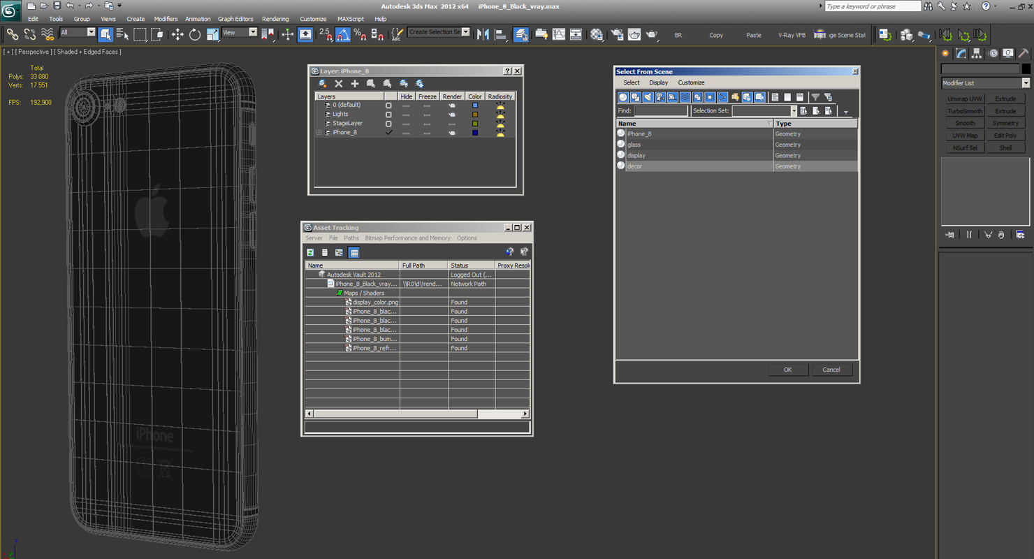Screen dimensions: 1034x559
Task: Click the color swatch of the Lights layer
Action: tap(475, 115)
